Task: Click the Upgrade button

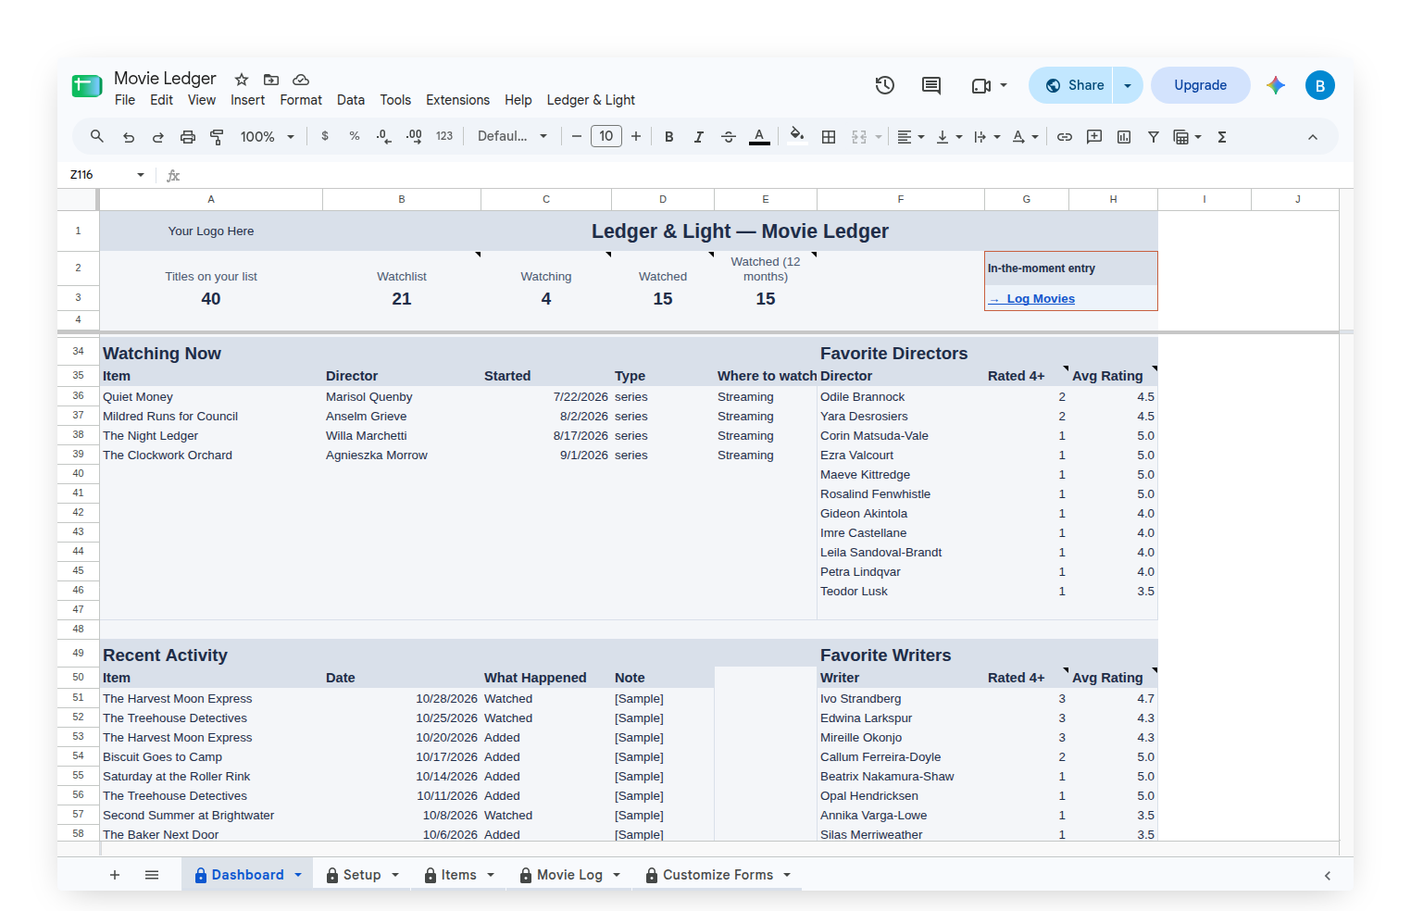Action: pyautogui.click(x=1200, y=85)
